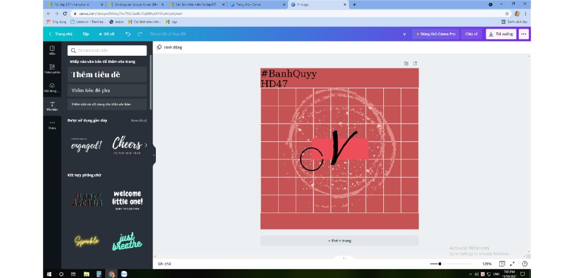Open the Thêm more options sidebar item

click(x=52, y=125)
